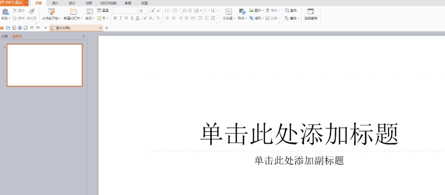The image size is (445, 195).
Task: Click the undo arrow icon
Action: point(32,28)
